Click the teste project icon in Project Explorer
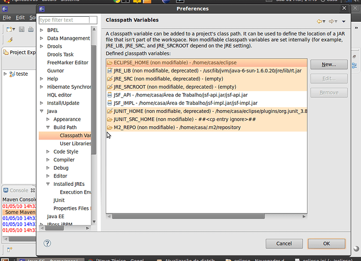The height and width of the screenshot is (261, 361). 12,74
